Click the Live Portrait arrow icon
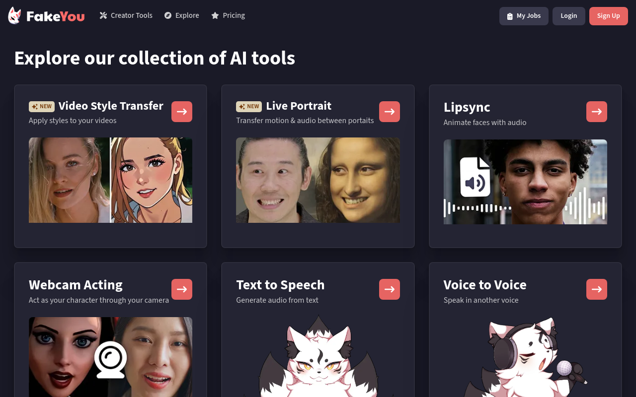This screenshot has height=397, width=636. (x=389, y=112)
